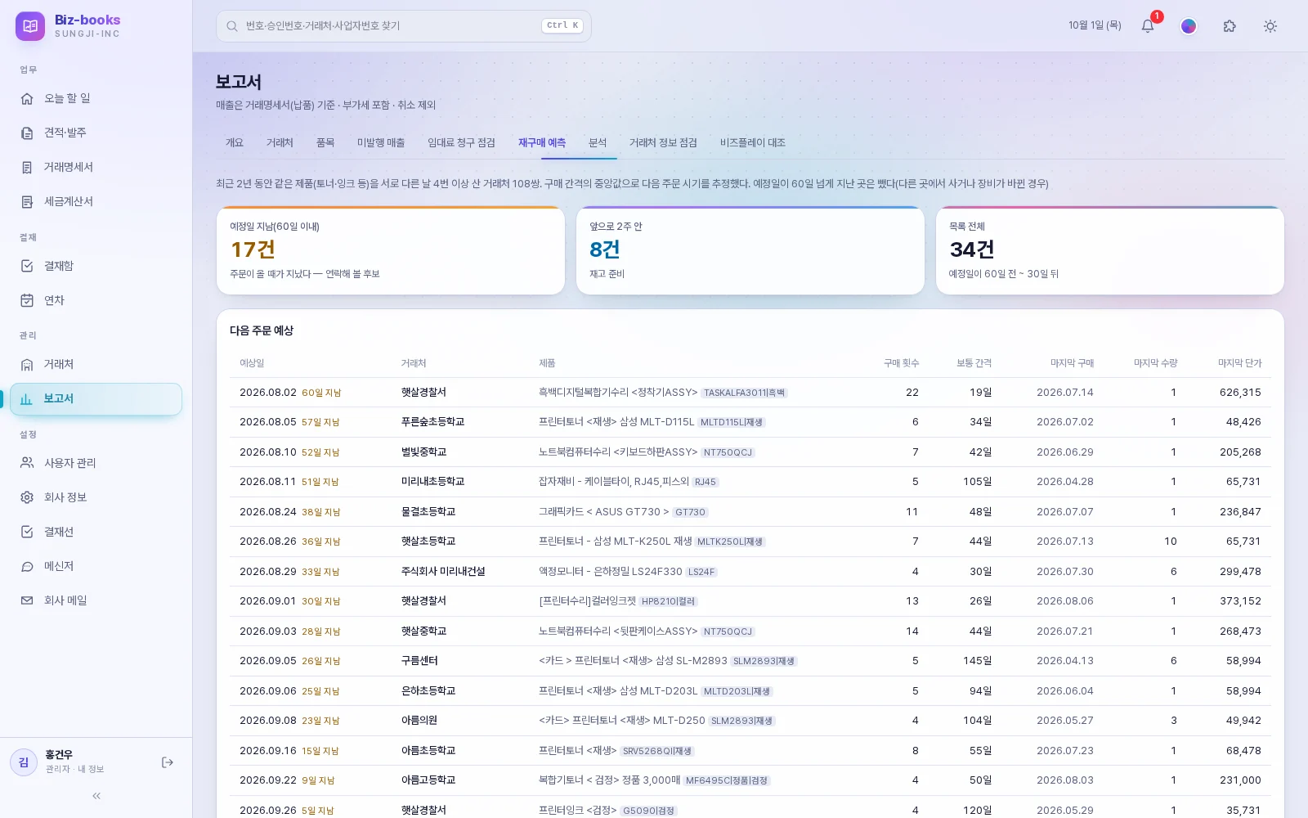The image size is (1308, 818).
Task: Open 거래처 in the sidebar menu
Action: [x=96, y=364]
